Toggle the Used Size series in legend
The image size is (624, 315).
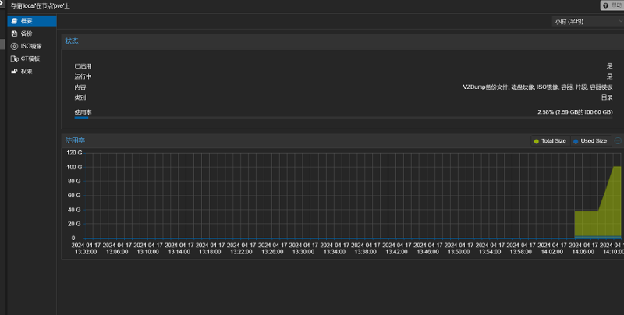tap(590, 141)
